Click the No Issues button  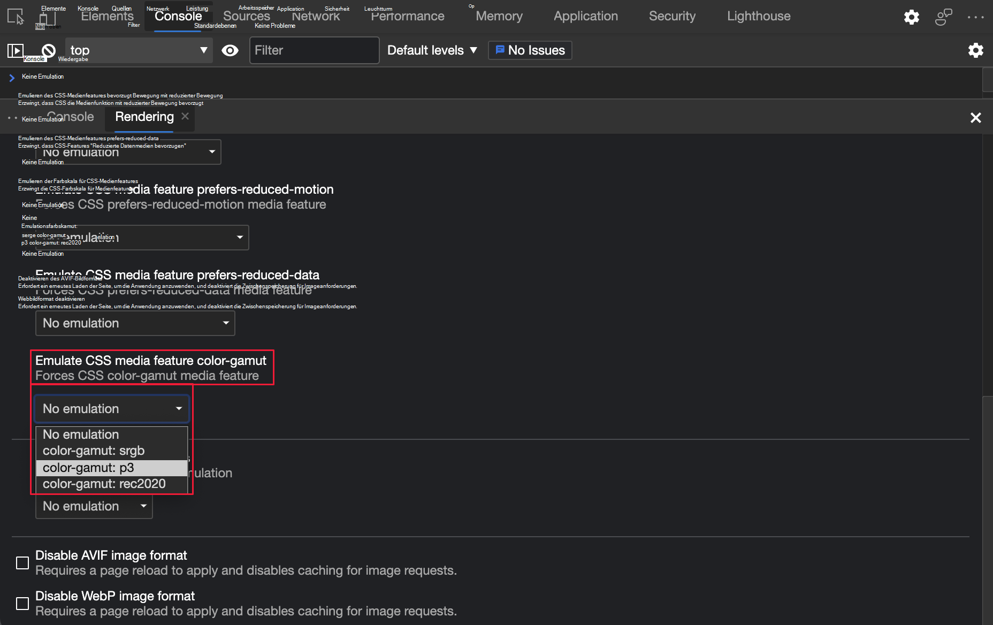(530, 50)
